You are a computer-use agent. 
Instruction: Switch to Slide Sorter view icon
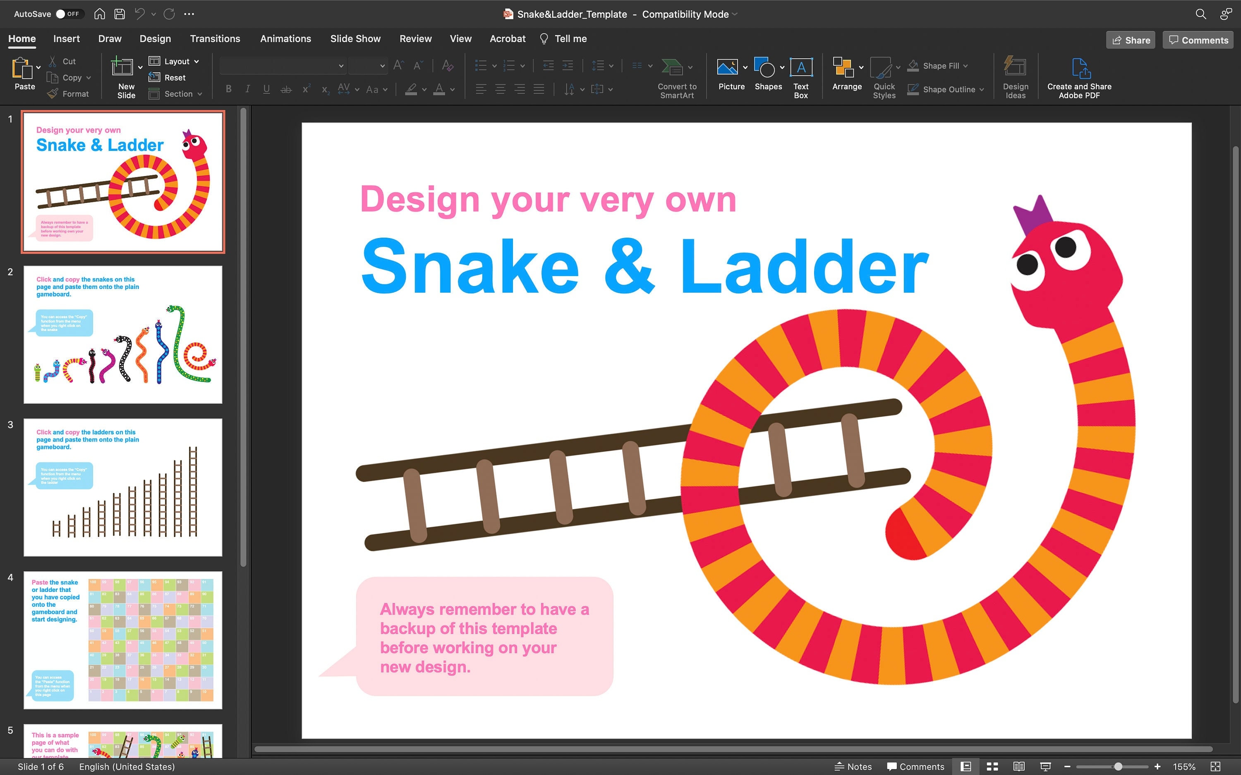pos(992,766)
